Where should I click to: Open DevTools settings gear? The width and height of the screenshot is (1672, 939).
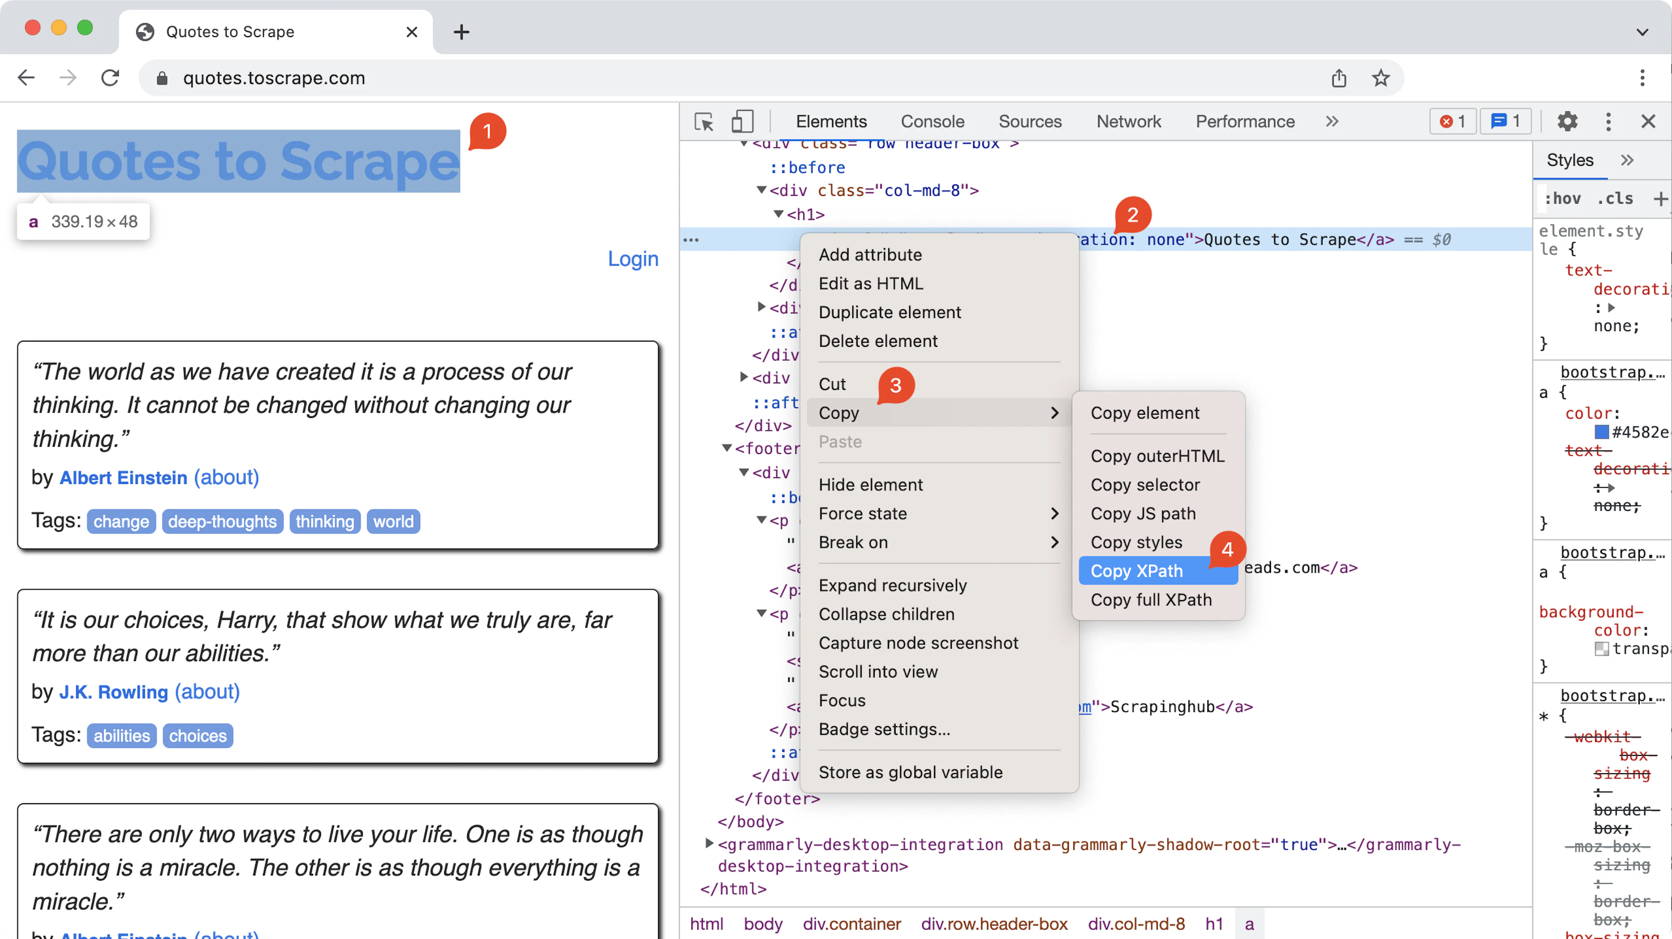[x=1567, y=121]
